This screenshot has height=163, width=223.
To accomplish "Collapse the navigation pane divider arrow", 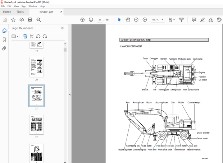I will (x=69, y=94).
